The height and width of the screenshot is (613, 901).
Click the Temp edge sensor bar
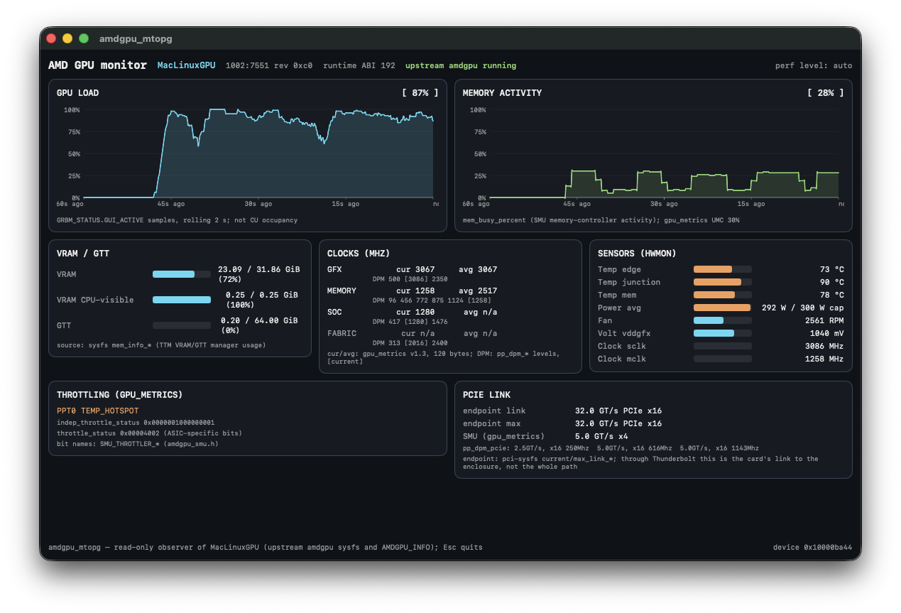pos(723,269)
